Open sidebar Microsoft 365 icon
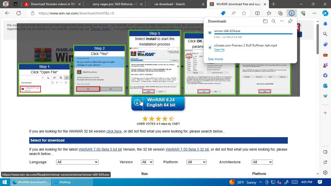The height and width of the screenshot is (186, 331). click(x=325, y=75)
